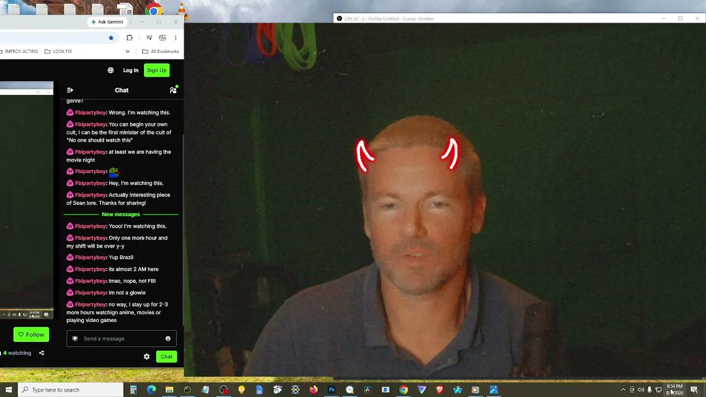This screenshot has width=706, height=397.
Task: Open the notification center icon
Action: [694, 390]
